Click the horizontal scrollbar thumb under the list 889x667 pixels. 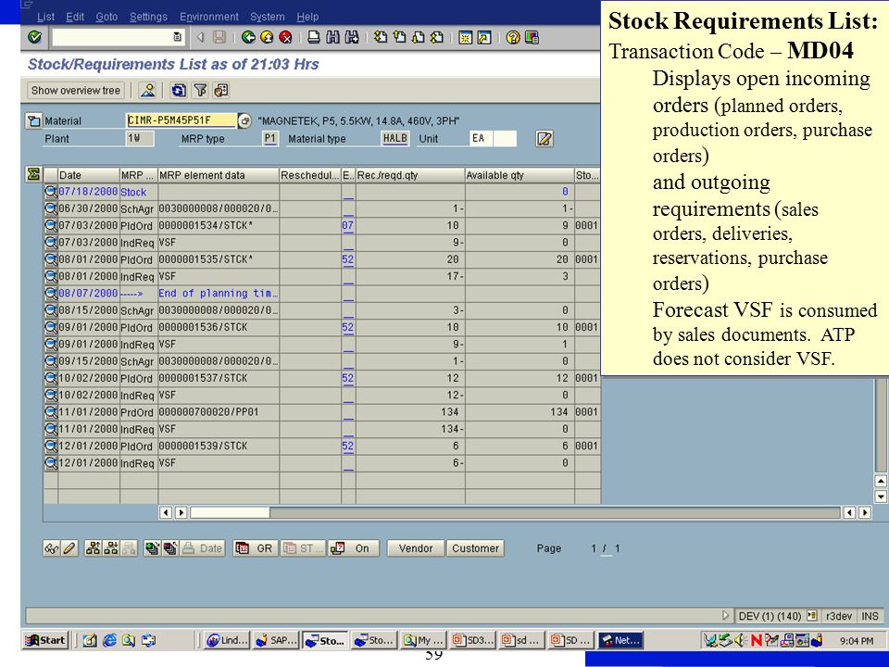pyautogui.click(x=230, y=512)
